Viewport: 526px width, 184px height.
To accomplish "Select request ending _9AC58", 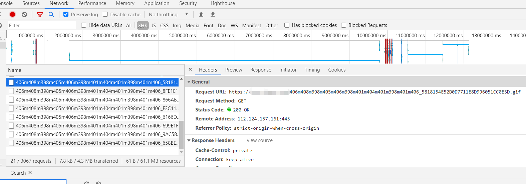I will tap(93, 134).
